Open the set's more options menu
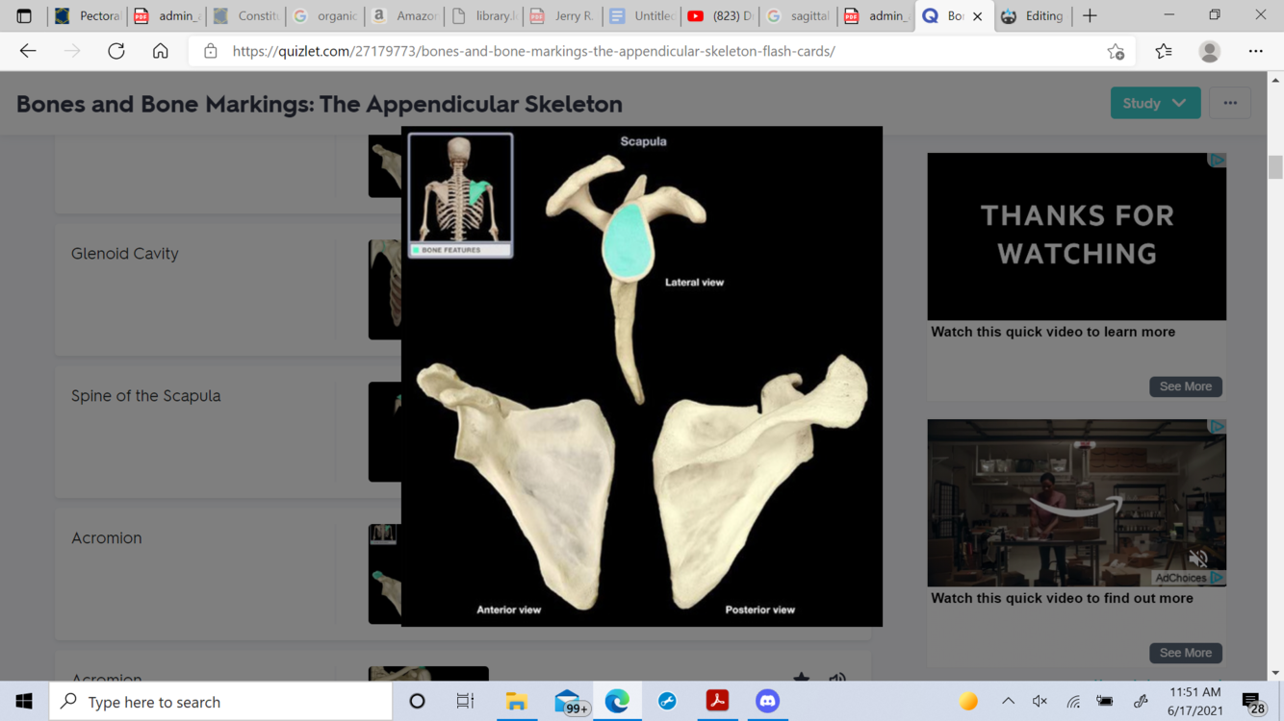1284x721 pixels. click(x=1230, y=103)
